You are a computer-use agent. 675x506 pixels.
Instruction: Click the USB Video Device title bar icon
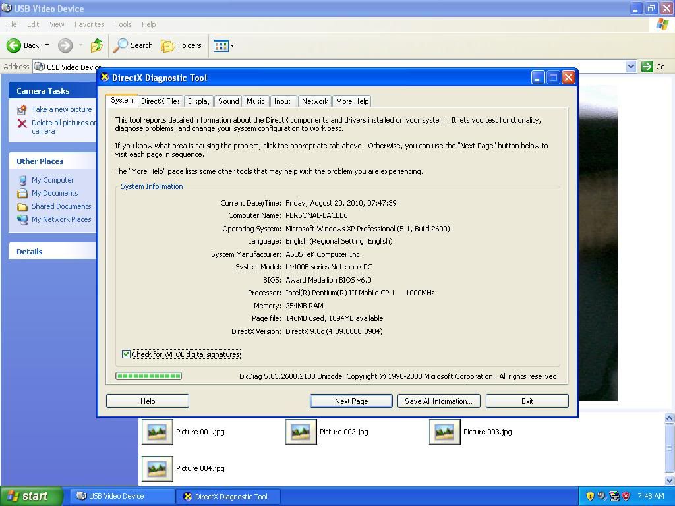[7, 8]
